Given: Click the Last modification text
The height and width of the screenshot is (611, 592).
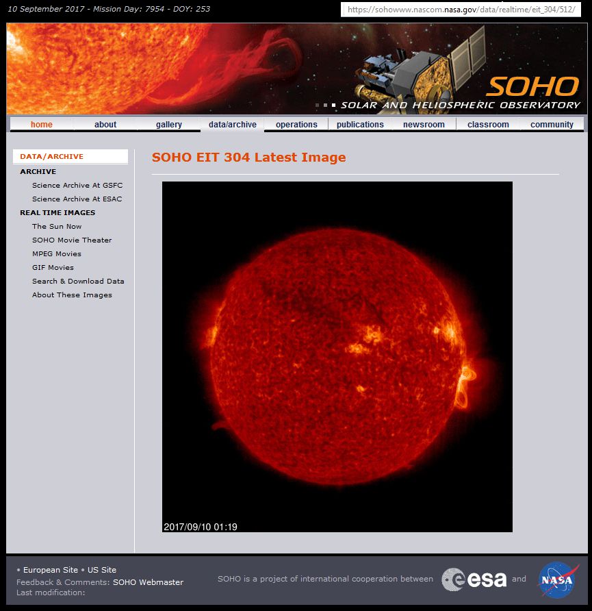Looking at the screenshot, I should [51, 593].
